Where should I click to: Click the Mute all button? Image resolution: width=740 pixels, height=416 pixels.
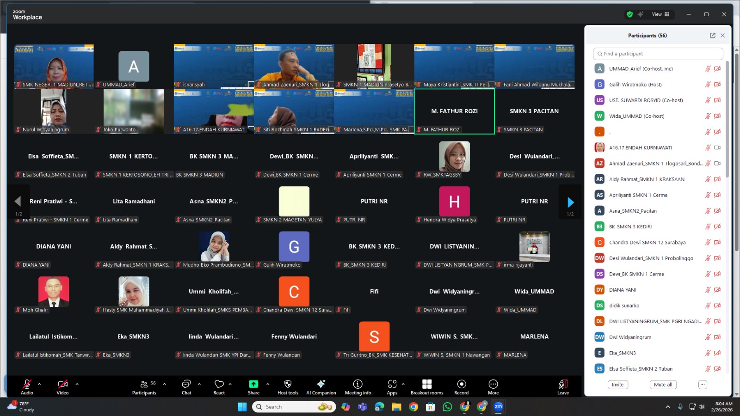[663, 385]
